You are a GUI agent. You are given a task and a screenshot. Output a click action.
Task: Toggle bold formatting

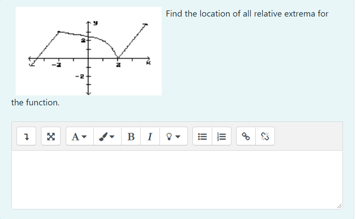pyautogui.click(x=131, y=136)
